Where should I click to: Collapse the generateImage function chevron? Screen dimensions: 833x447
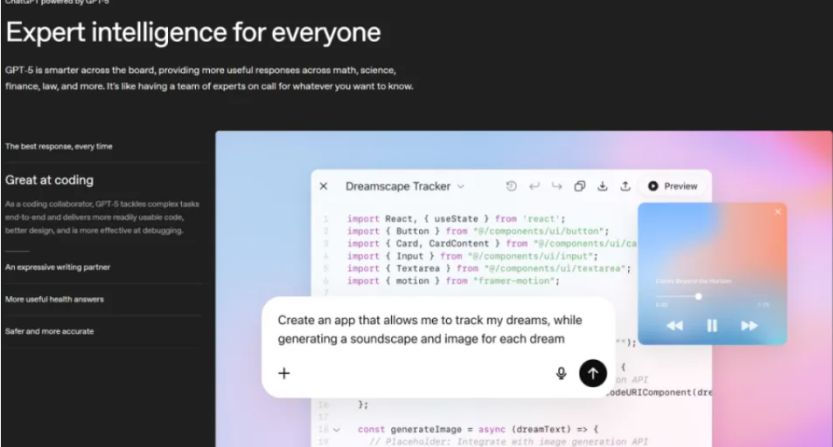(x=336, y=430)
